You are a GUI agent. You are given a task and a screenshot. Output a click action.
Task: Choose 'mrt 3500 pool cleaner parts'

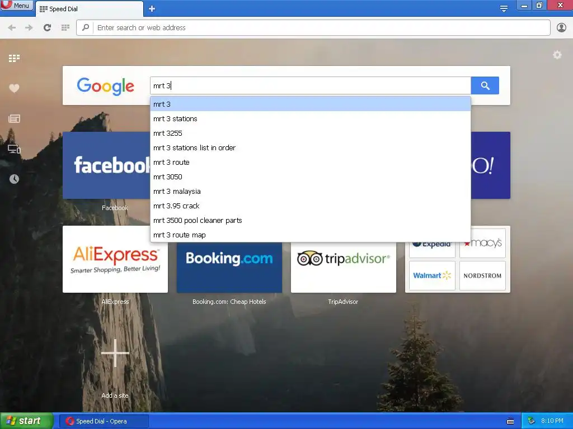click(x=310, y=221)
